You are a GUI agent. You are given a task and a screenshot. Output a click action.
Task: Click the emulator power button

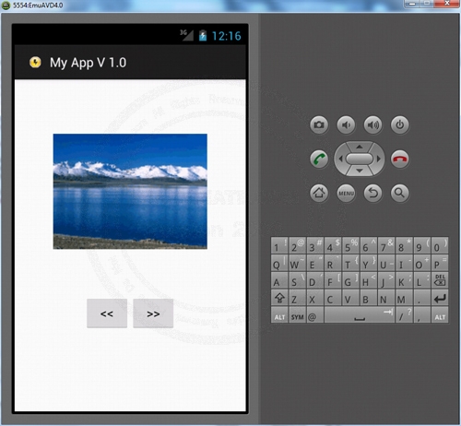pos(399,124)
